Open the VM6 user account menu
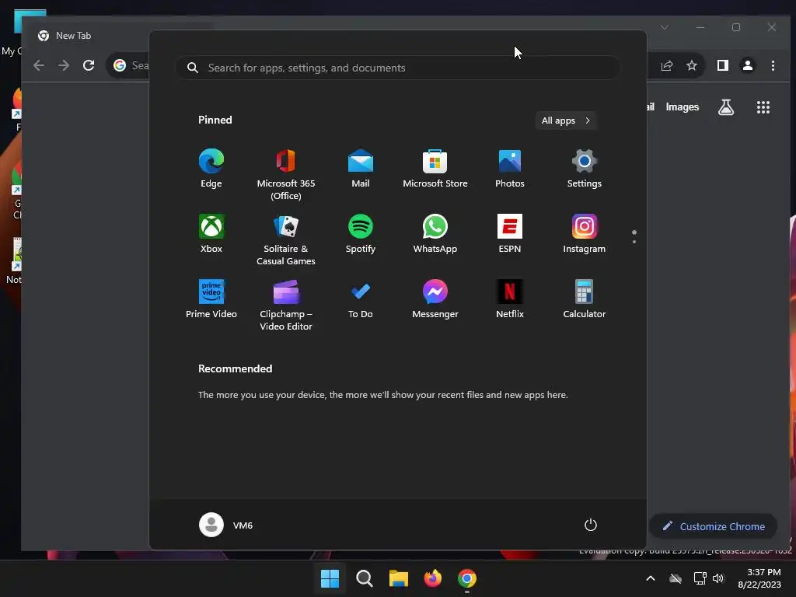796x597 pixels. [226, 525]
